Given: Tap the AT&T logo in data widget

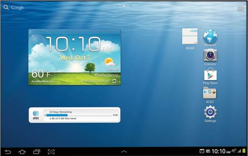Looking at the screenshot, I should pos(36,115).
